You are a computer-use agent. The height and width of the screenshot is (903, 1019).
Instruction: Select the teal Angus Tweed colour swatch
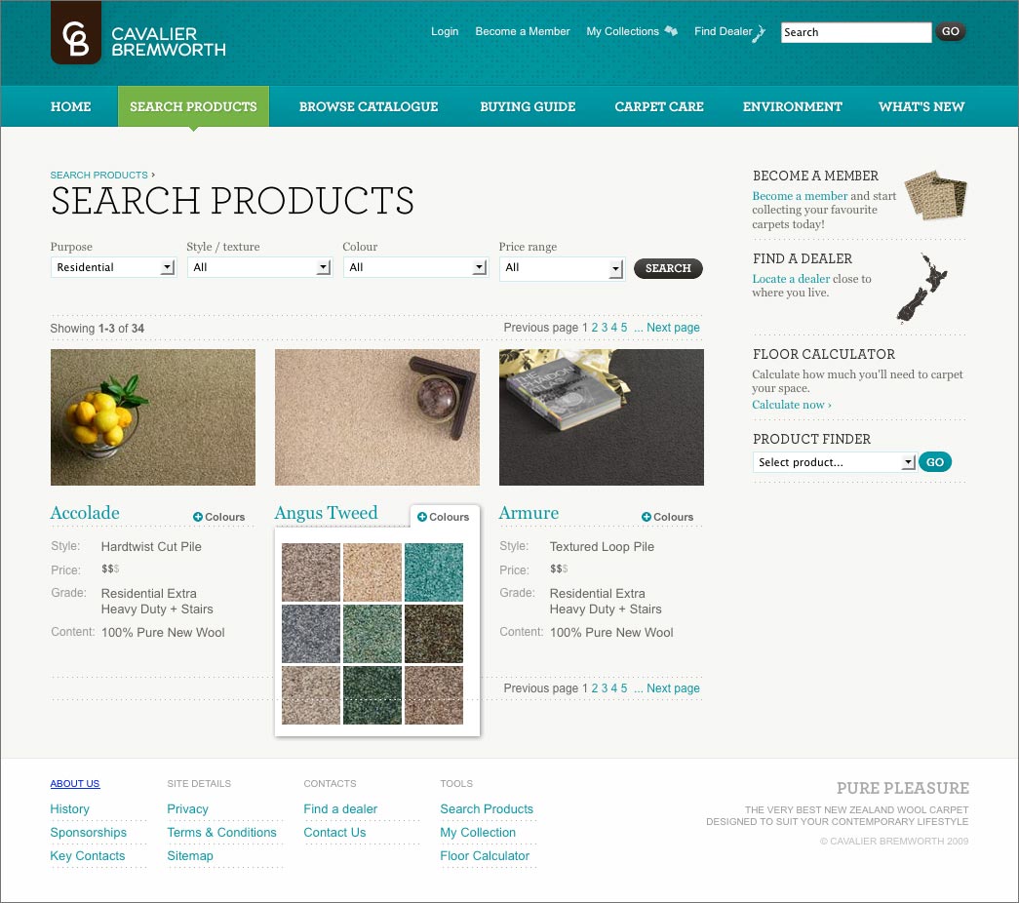(434, 572)
